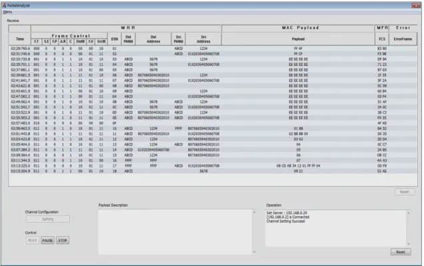
Task: Select packet row at time 02:53:522.9
Action: (x=213, y=113)
